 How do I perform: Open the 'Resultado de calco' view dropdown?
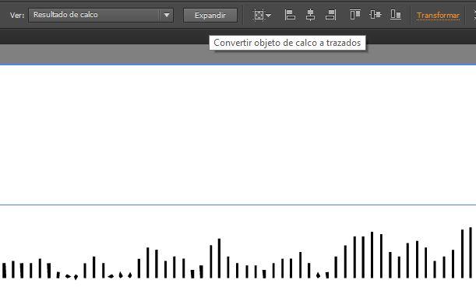(x=100, y=15)
